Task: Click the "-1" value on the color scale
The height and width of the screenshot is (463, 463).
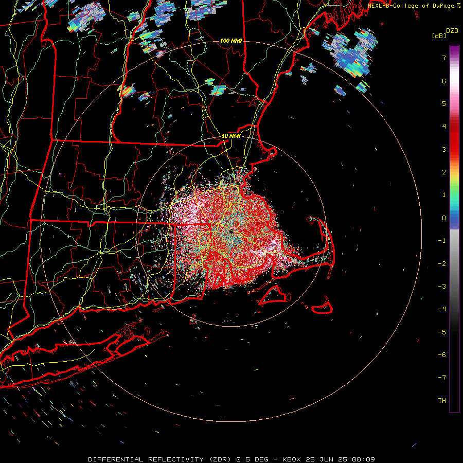Action: click(442, 241)
